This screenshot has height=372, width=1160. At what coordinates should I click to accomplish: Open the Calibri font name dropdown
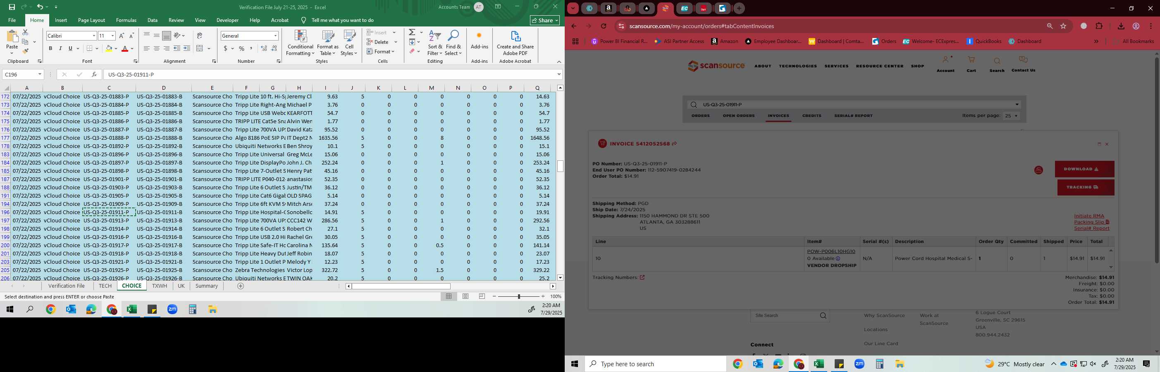click(94, 36)
